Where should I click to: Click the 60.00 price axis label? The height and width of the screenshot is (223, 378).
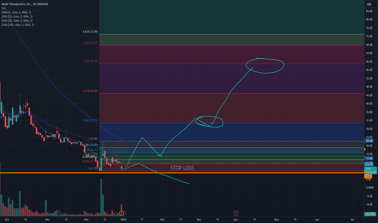tap(369, 62)
